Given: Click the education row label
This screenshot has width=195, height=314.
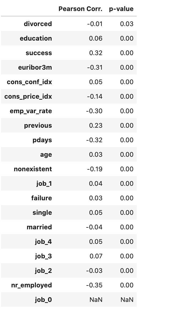Looking at the screenshot, I should pyautogui.click(x=36, y=38).
